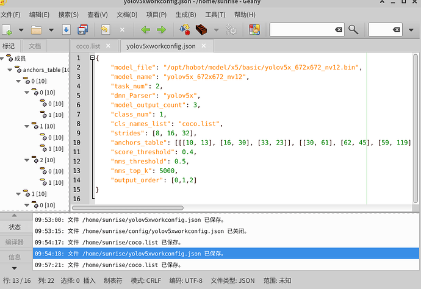This screenshot has width=421, height=289.
Task: Click the up arrow above message tabs
Action: click(14, 215)
